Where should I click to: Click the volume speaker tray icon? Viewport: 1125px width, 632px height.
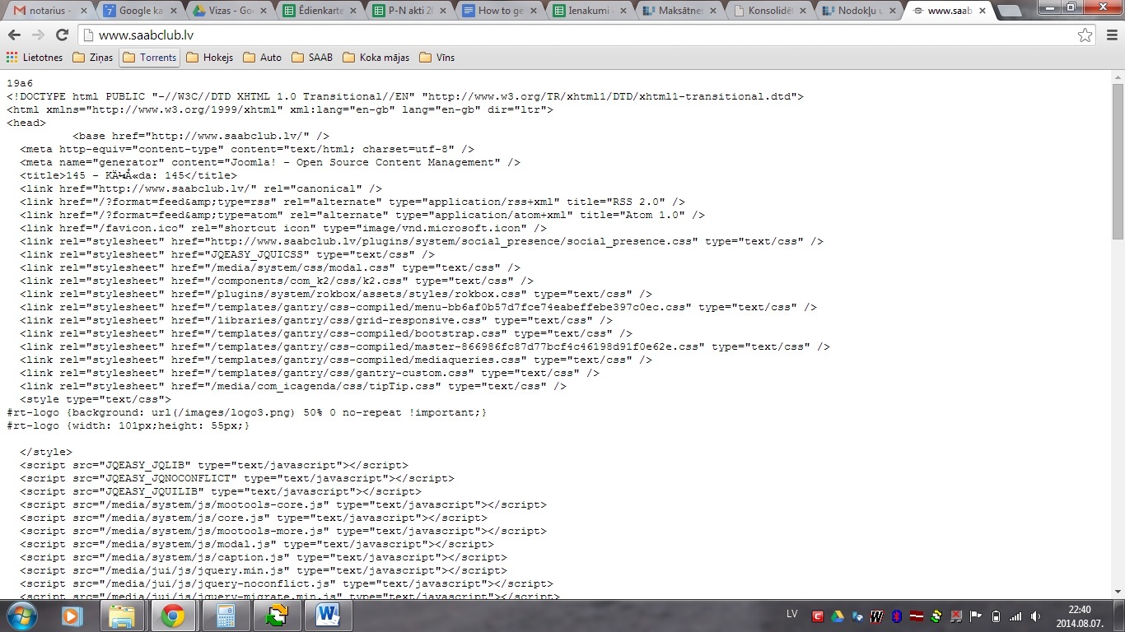[1035, 616]
